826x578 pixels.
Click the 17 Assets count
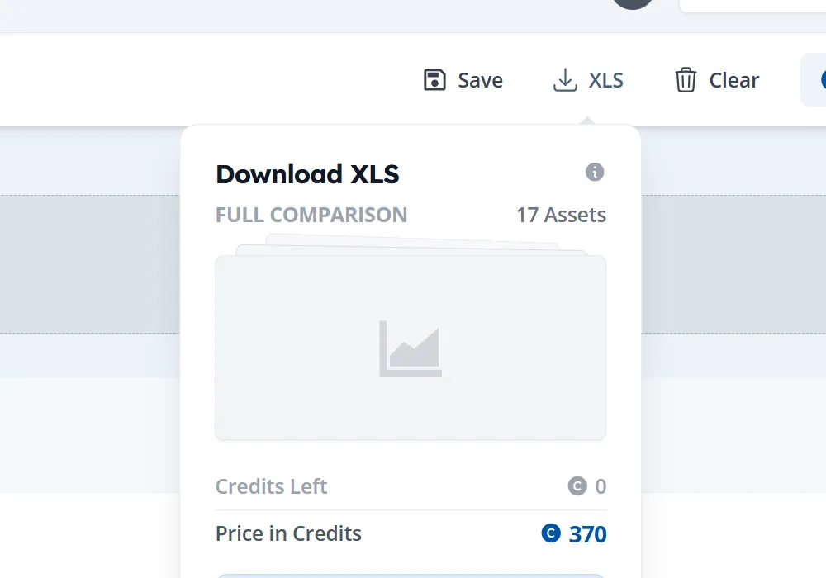tap(561, 215)
